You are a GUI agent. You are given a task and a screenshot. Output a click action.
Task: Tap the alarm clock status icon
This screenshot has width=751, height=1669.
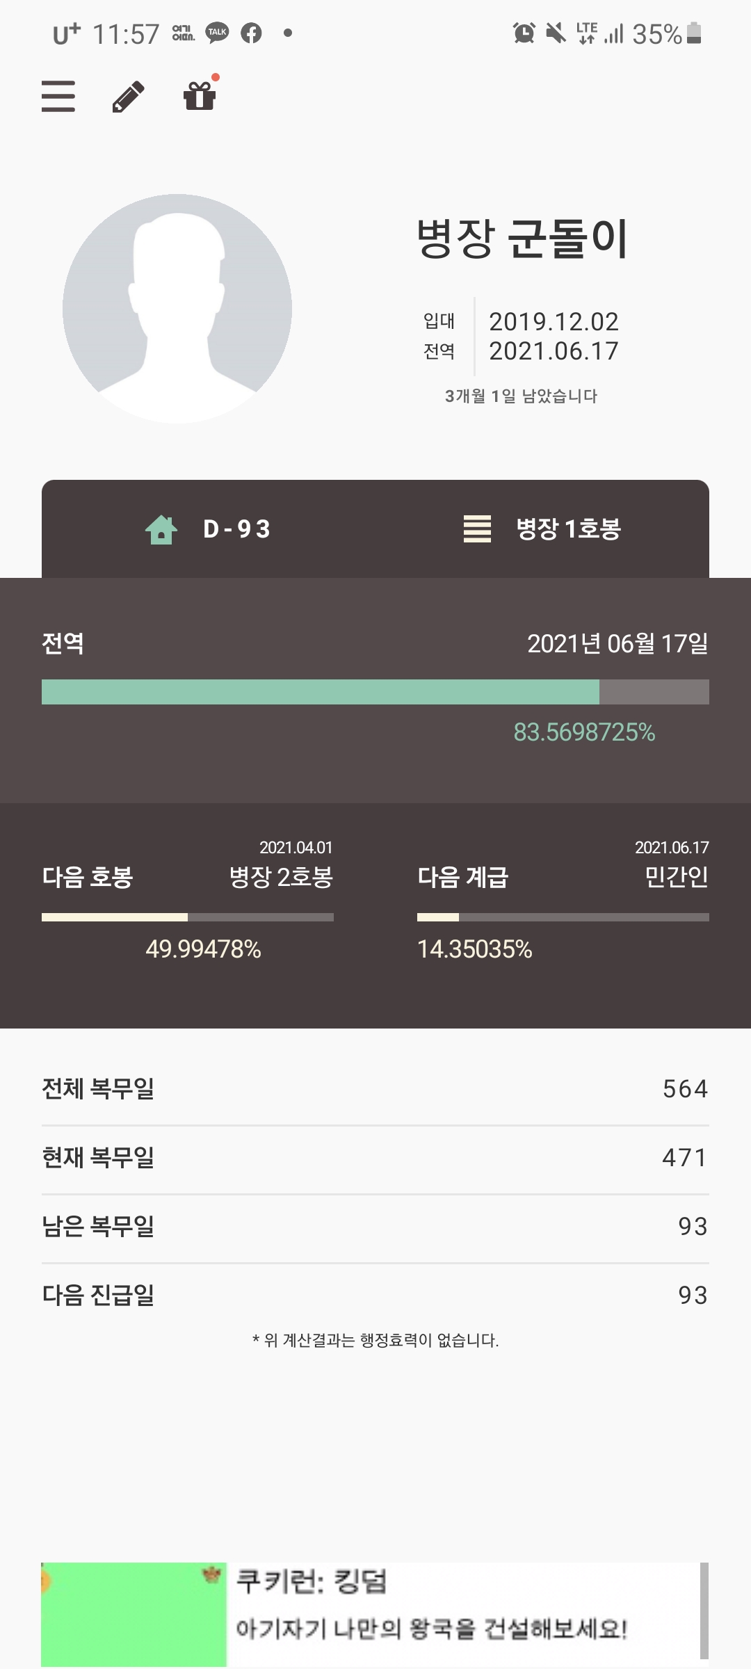pos(524,33)
